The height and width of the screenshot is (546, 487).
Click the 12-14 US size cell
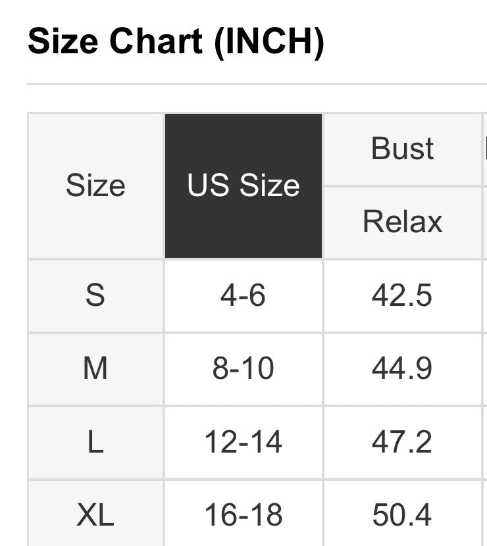pos(244,442)
